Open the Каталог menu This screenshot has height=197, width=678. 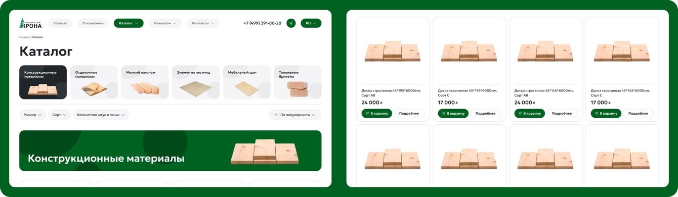click(x=129, y=23)
